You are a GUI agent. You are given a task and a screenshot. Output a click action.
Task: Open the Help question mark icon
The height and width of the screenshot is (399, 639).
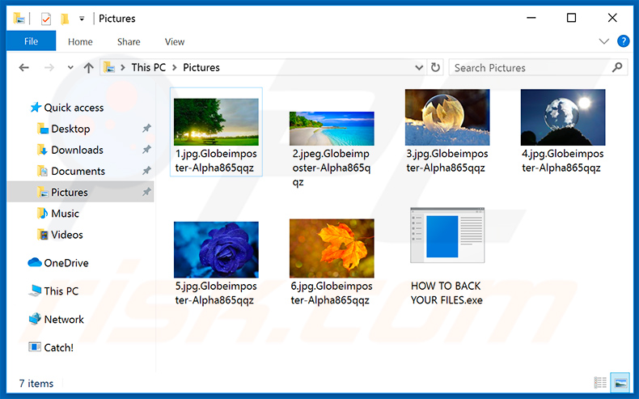[623, 41]
